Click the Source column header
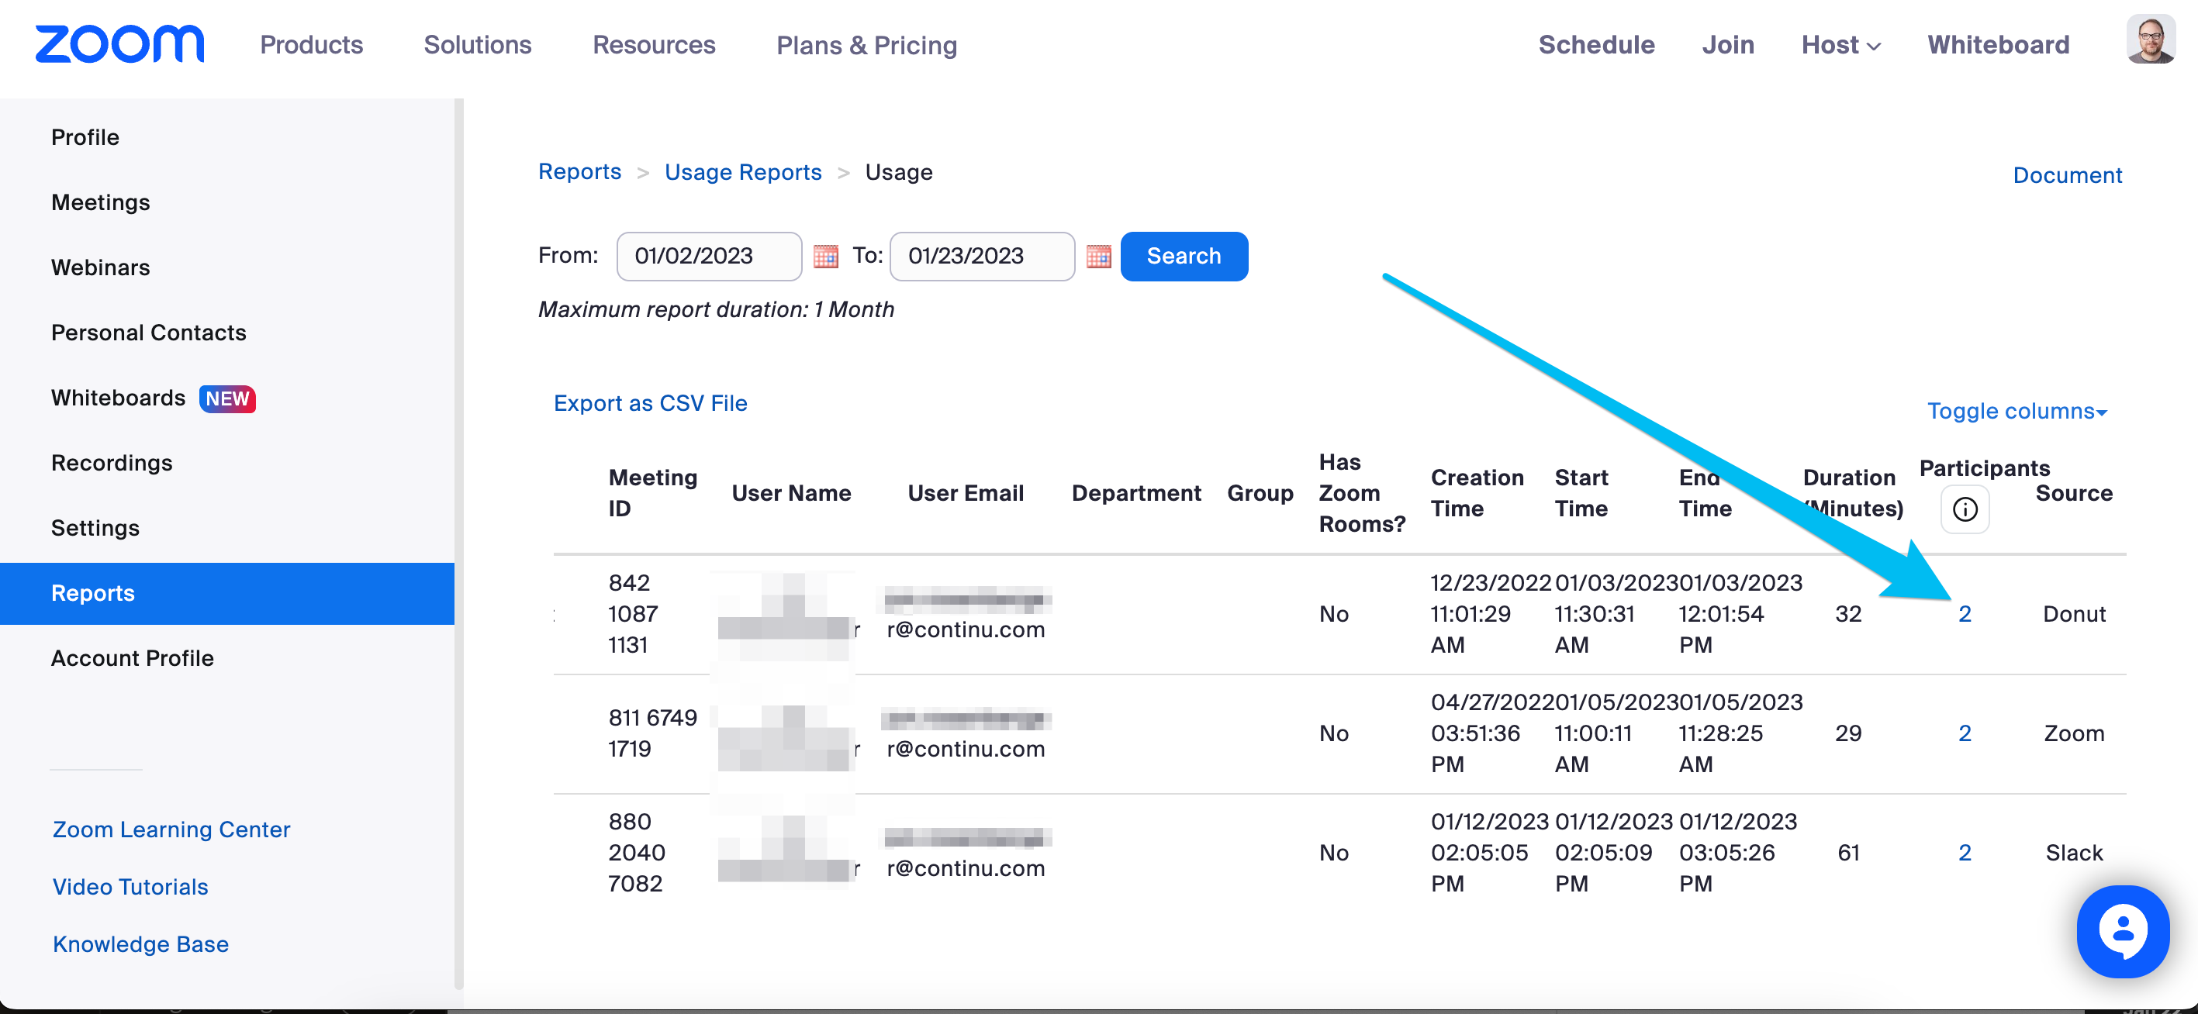 pos(2073,493)
